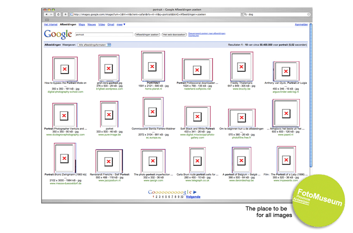Screen dimensions: 353x233
Task: Open the grief-irene-portrait.jpg thumbnail
Action: 109,68
